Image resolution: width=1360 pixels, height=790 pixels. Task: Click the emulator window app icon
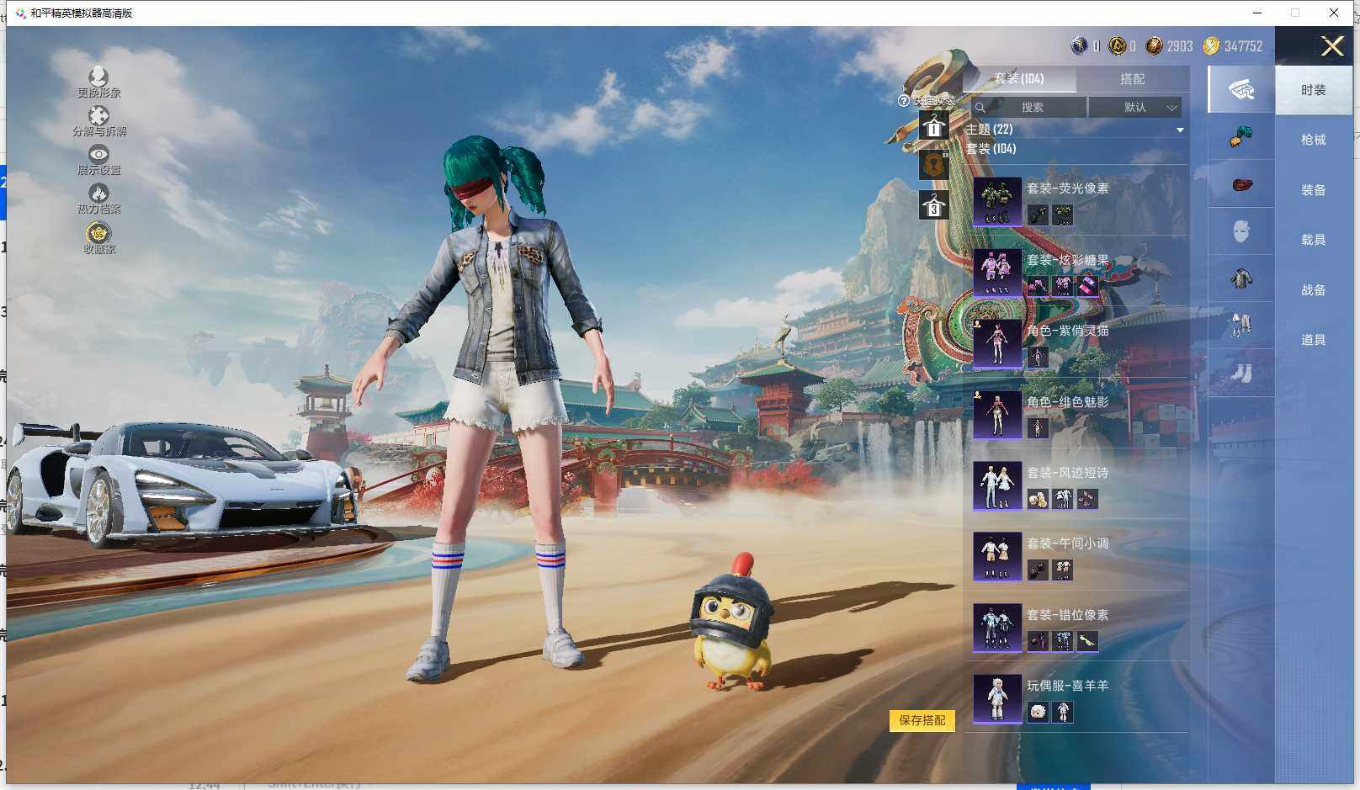pyautogui.click(x=20, y=13)
